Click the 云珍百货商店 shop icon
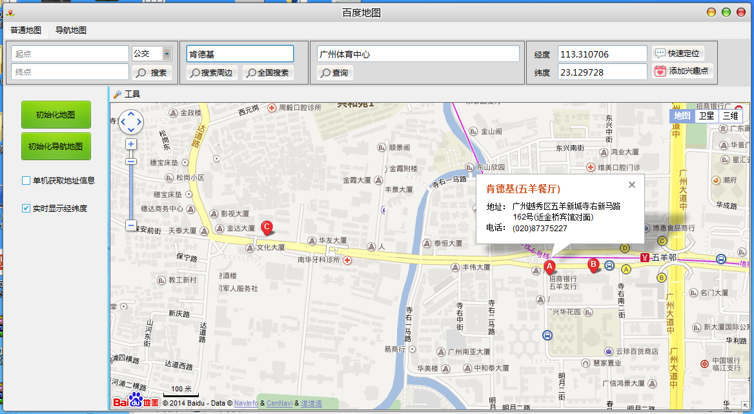Viewport: 754px width, 414px height. click(609, 351)
